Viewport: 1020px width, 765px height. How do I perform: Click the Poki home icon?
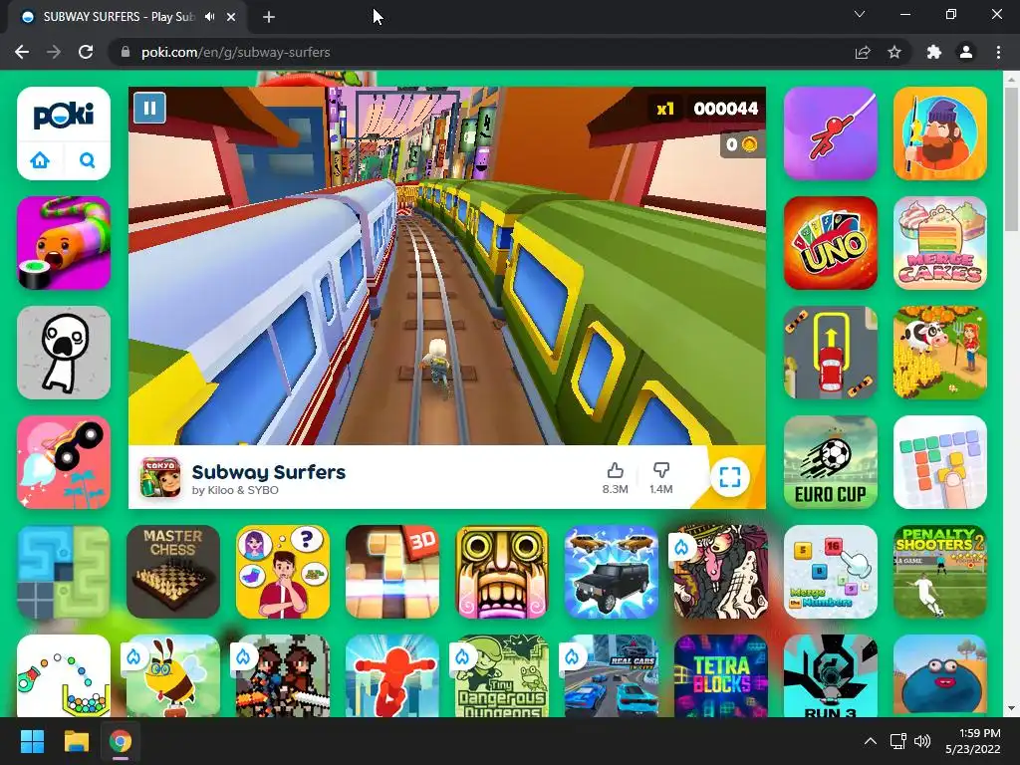(x=40, y=159)
